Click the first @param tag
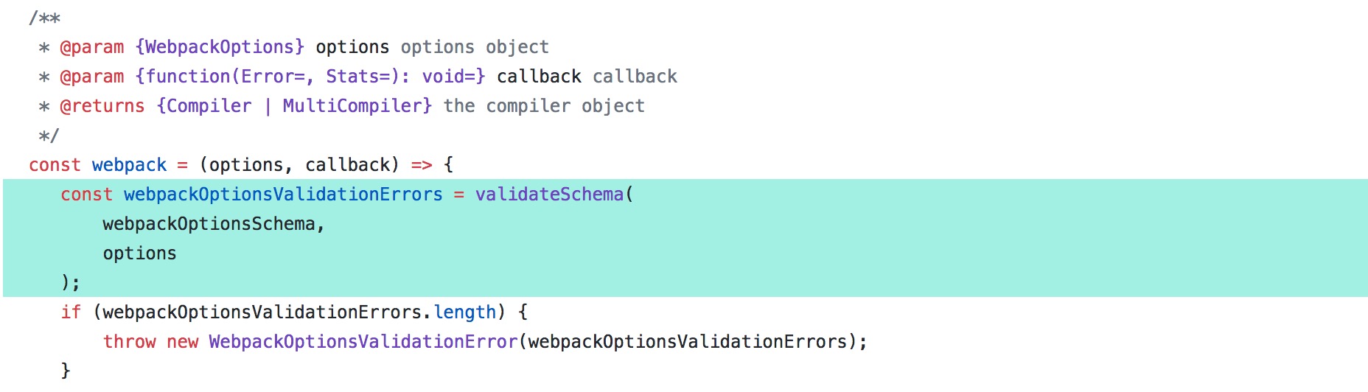Viewport: 1368px width, 392px height. [x=92, y=47]
